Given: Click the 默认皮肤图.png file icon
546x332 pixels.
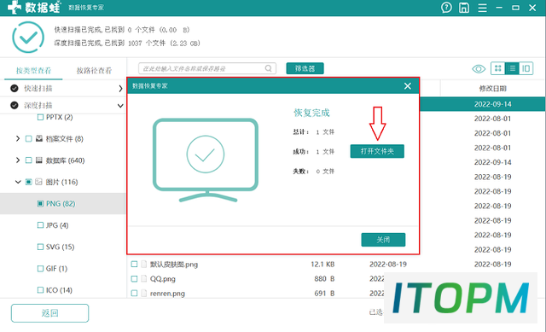Looking at the screenshot, I should [144, 265].
